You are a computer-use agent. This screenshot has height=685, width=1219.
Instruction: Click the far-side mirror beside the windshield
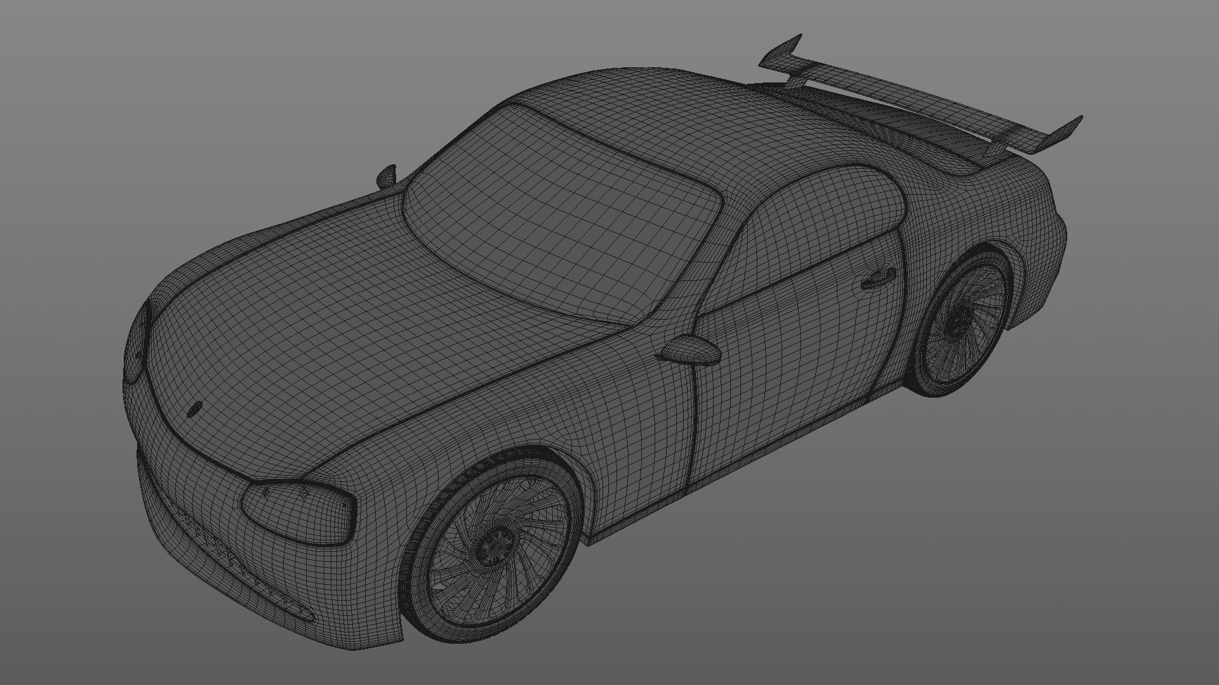pyautogui.click(x=386, y=177)
